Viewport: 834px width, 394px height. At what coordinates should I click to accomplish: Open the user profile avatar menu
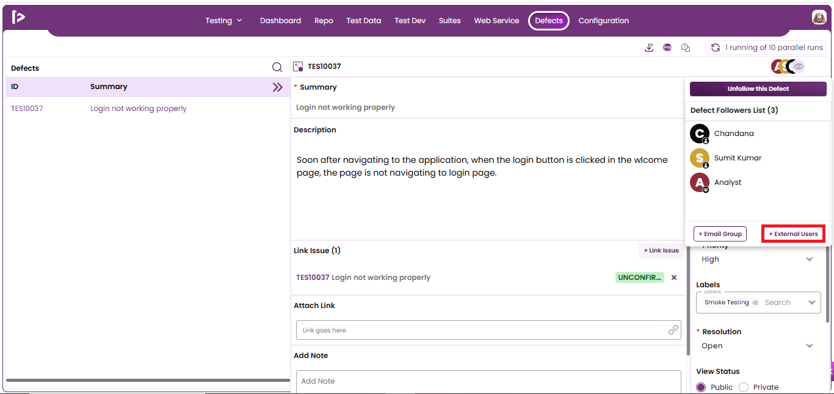tap(819, 18)
